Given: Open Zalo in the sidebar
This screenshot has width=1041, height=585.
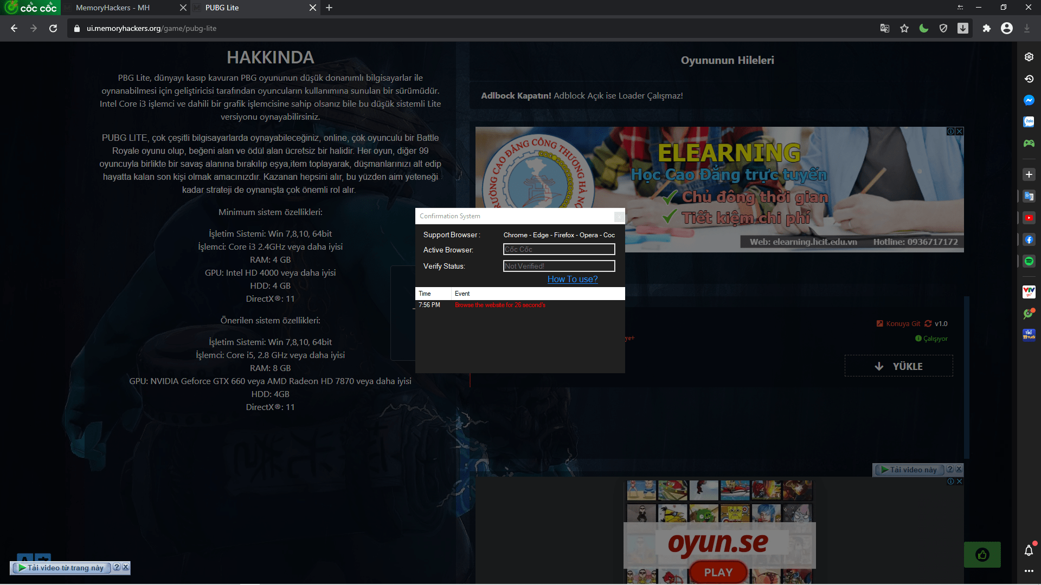Looking at the screenshot, I should tap(1029, 122).
